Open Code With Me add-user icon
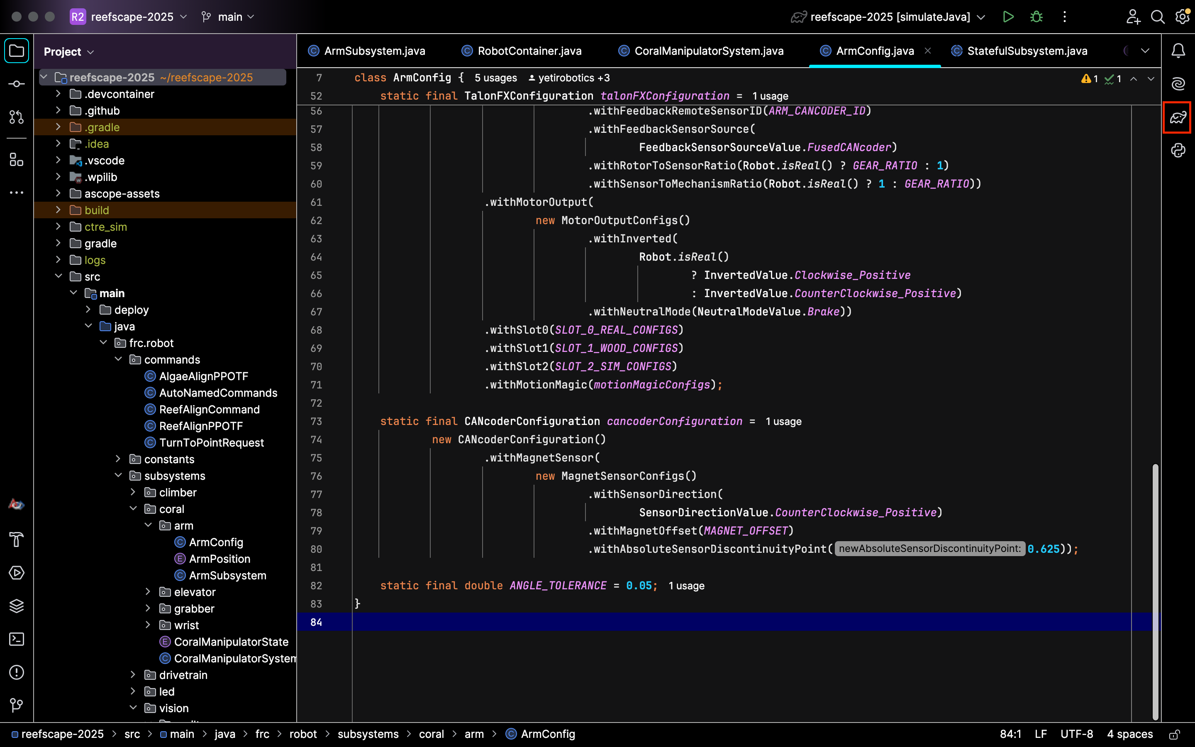Viewport: 1195px width, 747px height. click(1133, 17)
